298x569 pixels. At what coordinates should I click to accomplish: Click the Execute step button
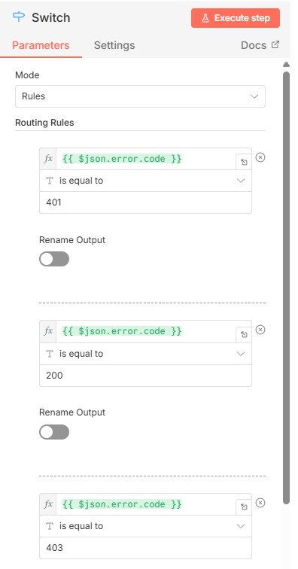click(x=236, y=18)
